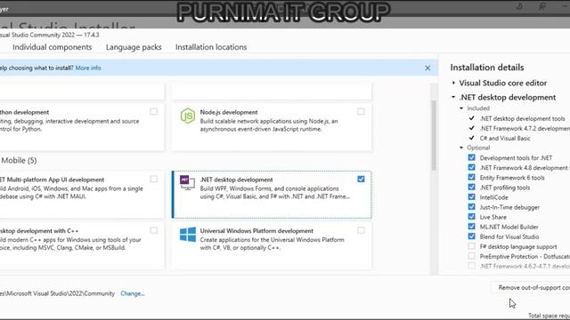
Task: Uncheck IntelliCode optional component
Action: [x=471, y=196]
